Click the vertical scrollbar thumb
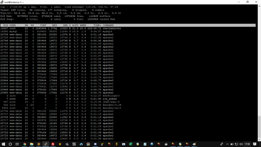The width and height of the screenshot is (261, 147). pos(259,127)
